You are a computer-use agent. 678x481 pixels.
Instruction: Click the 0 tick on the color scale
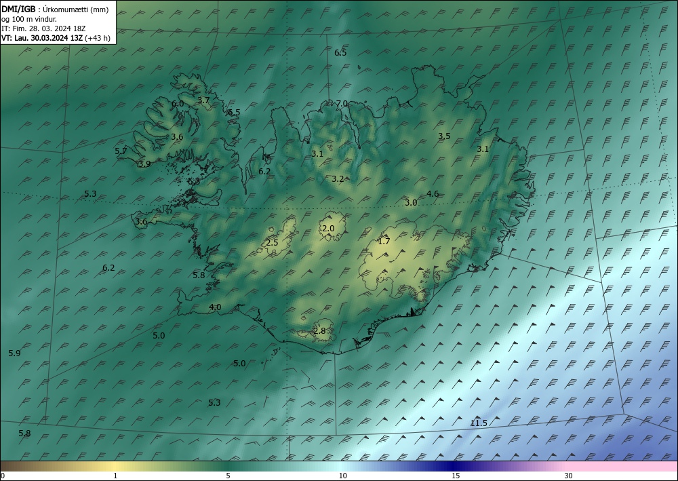(3, 476)
